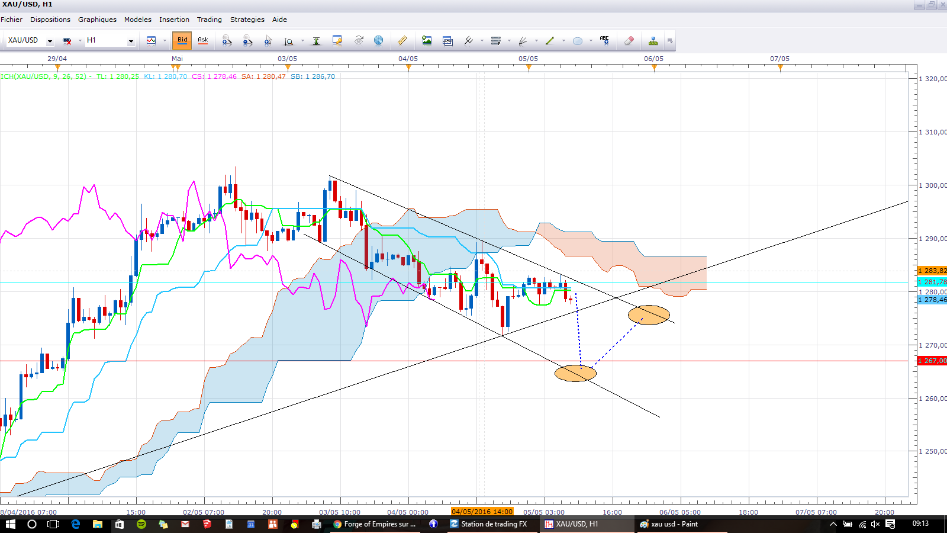Select the Andrews pitchfork tool
This screenshot has height=533, width=947.
(468, 41)
